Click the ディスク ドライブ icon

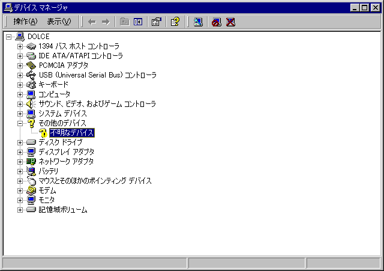pos(31,142)
